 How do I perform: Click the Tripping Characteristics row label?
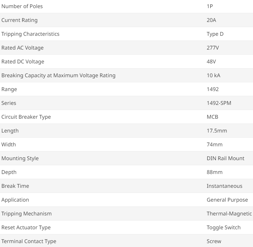point(30,34)
